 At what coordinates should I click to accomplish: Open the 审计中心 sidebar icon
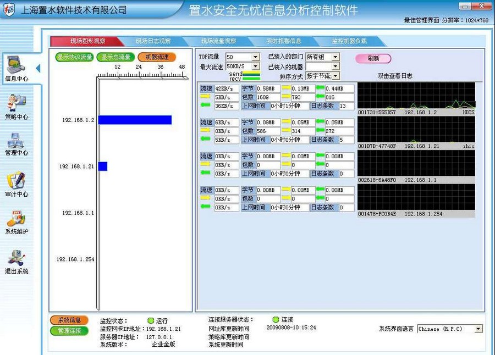[x=16, y=182]
